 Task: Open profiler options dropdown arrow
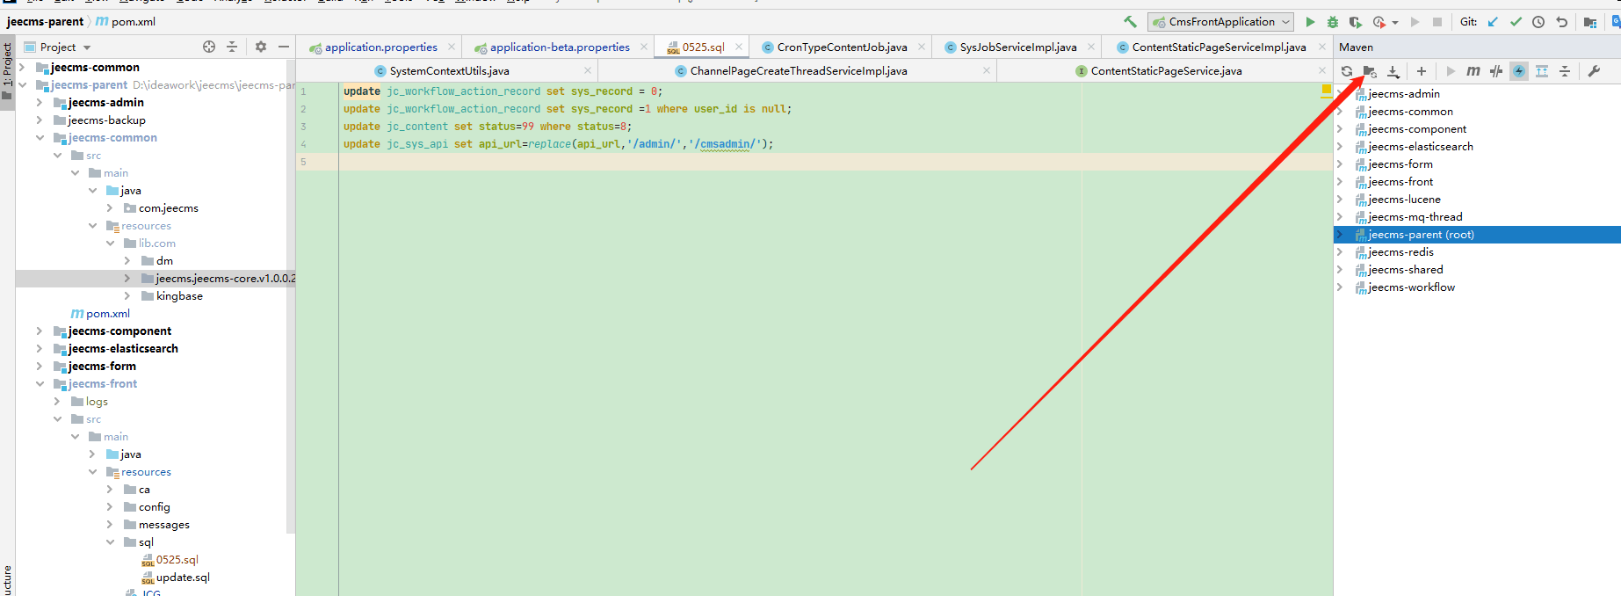click(1395, 23)
